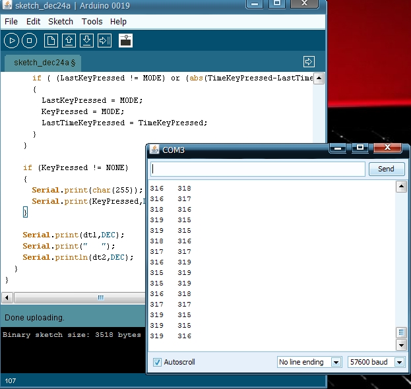
Task: Open the Sketch menu
Action: [61, 21]
